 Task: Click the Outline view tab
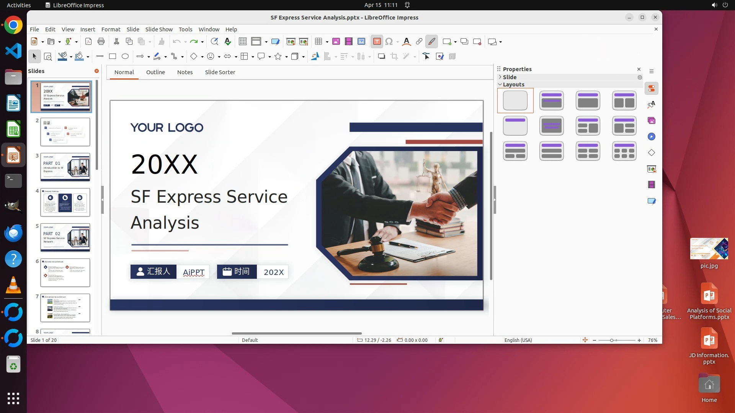point(155,72)
